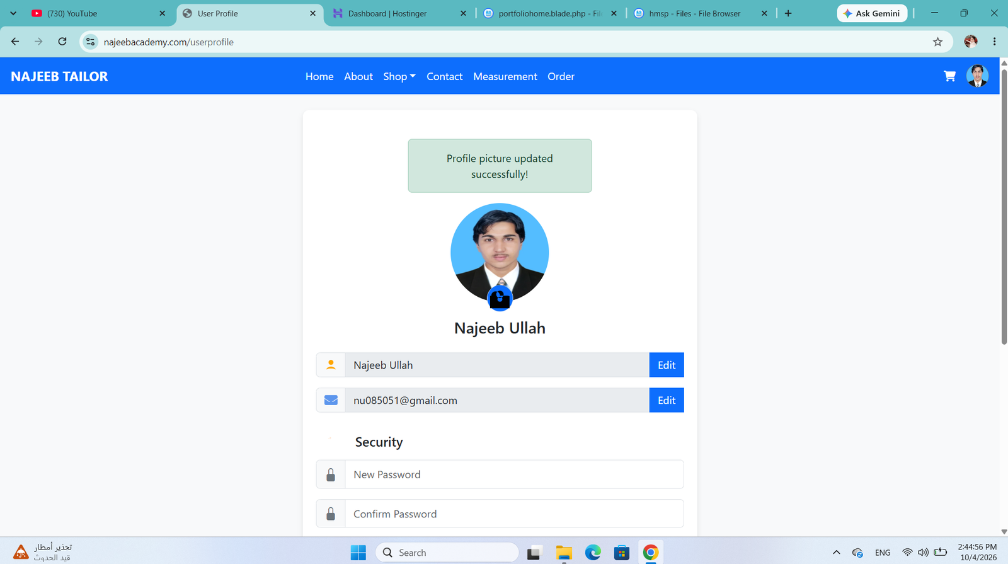Click the taskbar Search box

447,553
